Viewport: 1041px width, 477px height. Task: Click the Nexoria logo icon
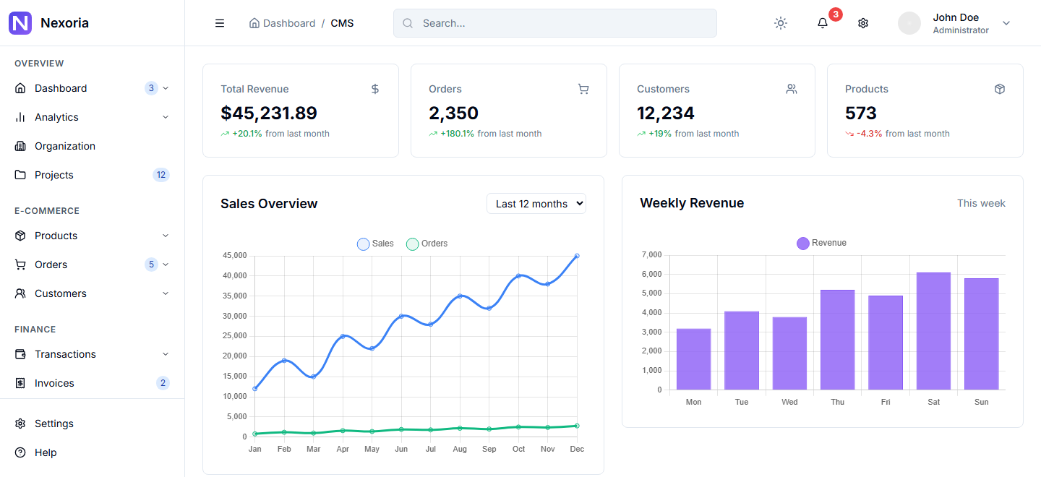coord(20,23)
